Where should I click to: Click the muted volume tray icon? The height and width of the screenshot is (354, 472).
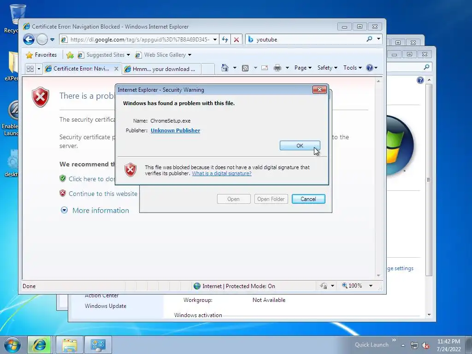click(425, 346)
